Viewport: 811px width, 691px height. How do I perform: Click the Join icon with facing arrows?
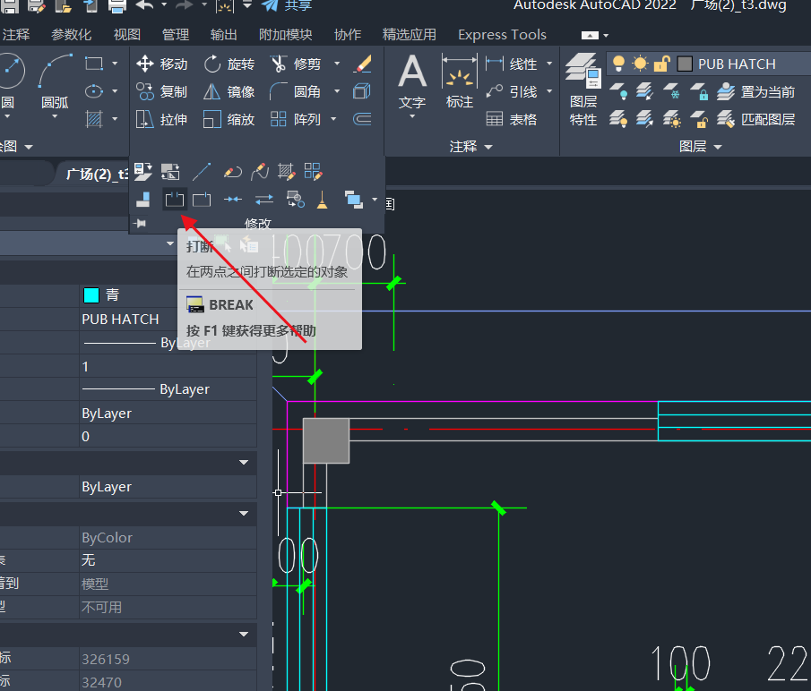tap(233, 200)
